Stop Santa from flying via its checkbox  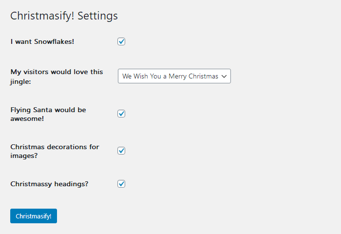pos(122,114)
